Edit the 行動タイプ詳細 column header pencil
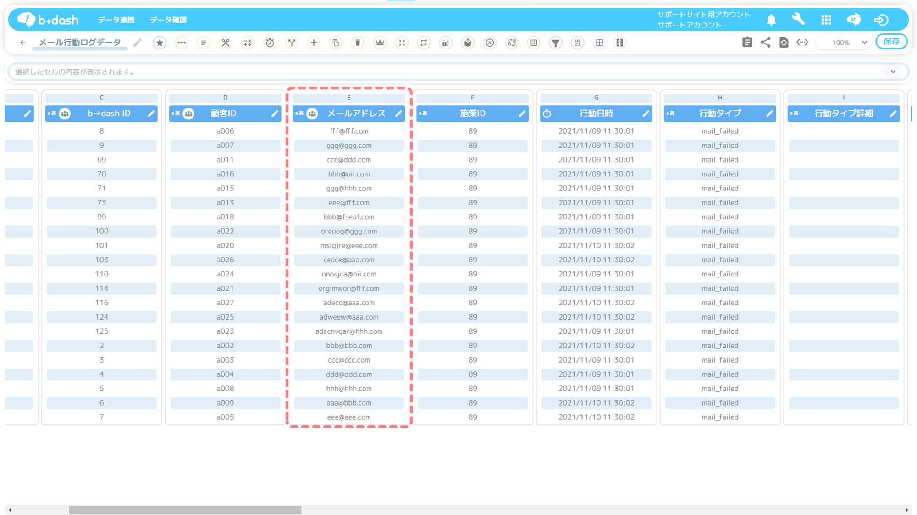 pyautogui.click(x=893, y=114)
